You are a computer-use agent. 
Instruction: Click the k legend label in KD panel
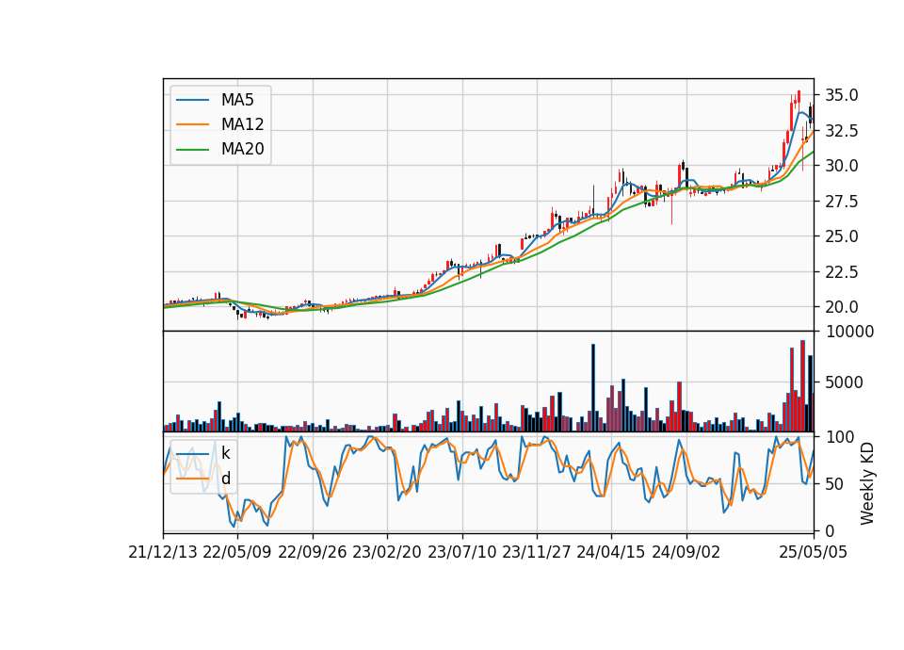tap(225, 453)
